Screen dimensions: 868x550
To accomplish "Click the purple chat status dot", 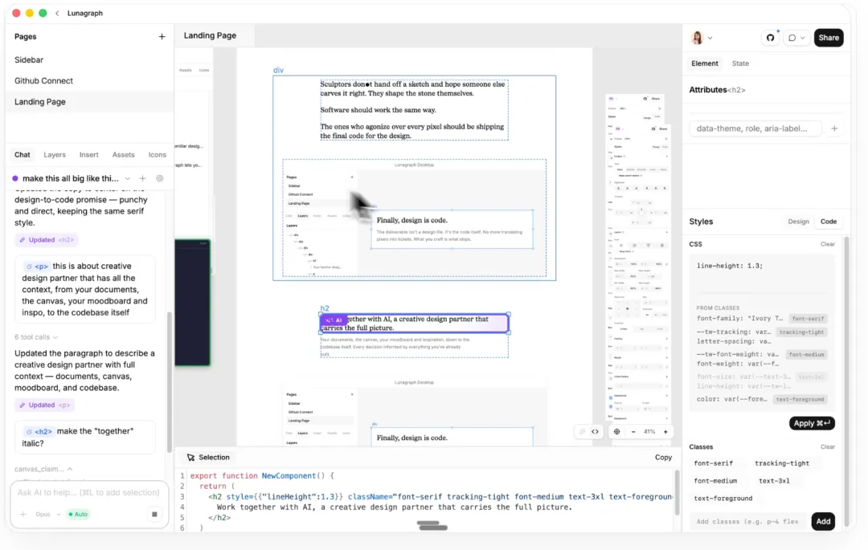I will [15, 178].
